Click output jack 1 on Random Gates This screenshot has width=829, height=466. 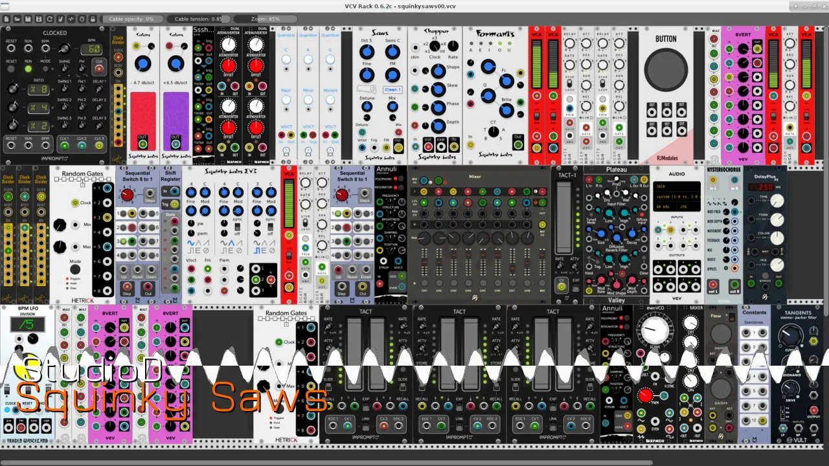pos(107,189)
